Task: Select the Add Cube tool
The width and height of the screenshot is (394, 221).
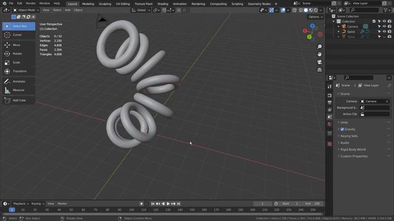Action: pyautogui.click(x=19, y=100)
